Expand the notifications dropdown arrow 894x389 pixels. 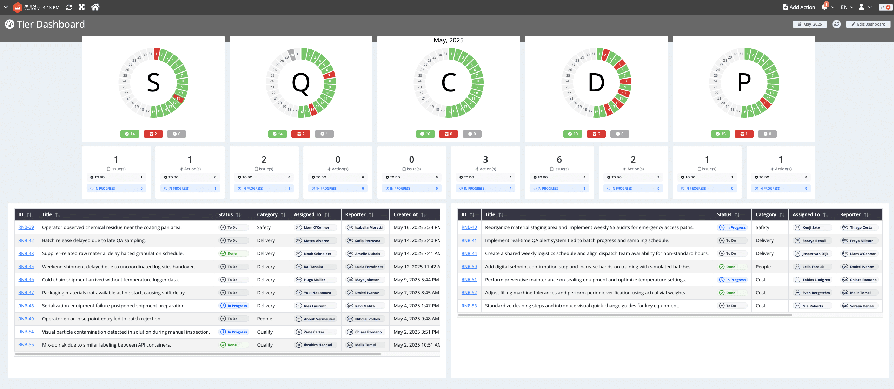coord(833,7)
